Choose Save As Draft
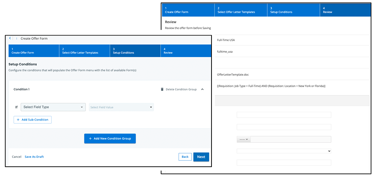 point(34,157)
